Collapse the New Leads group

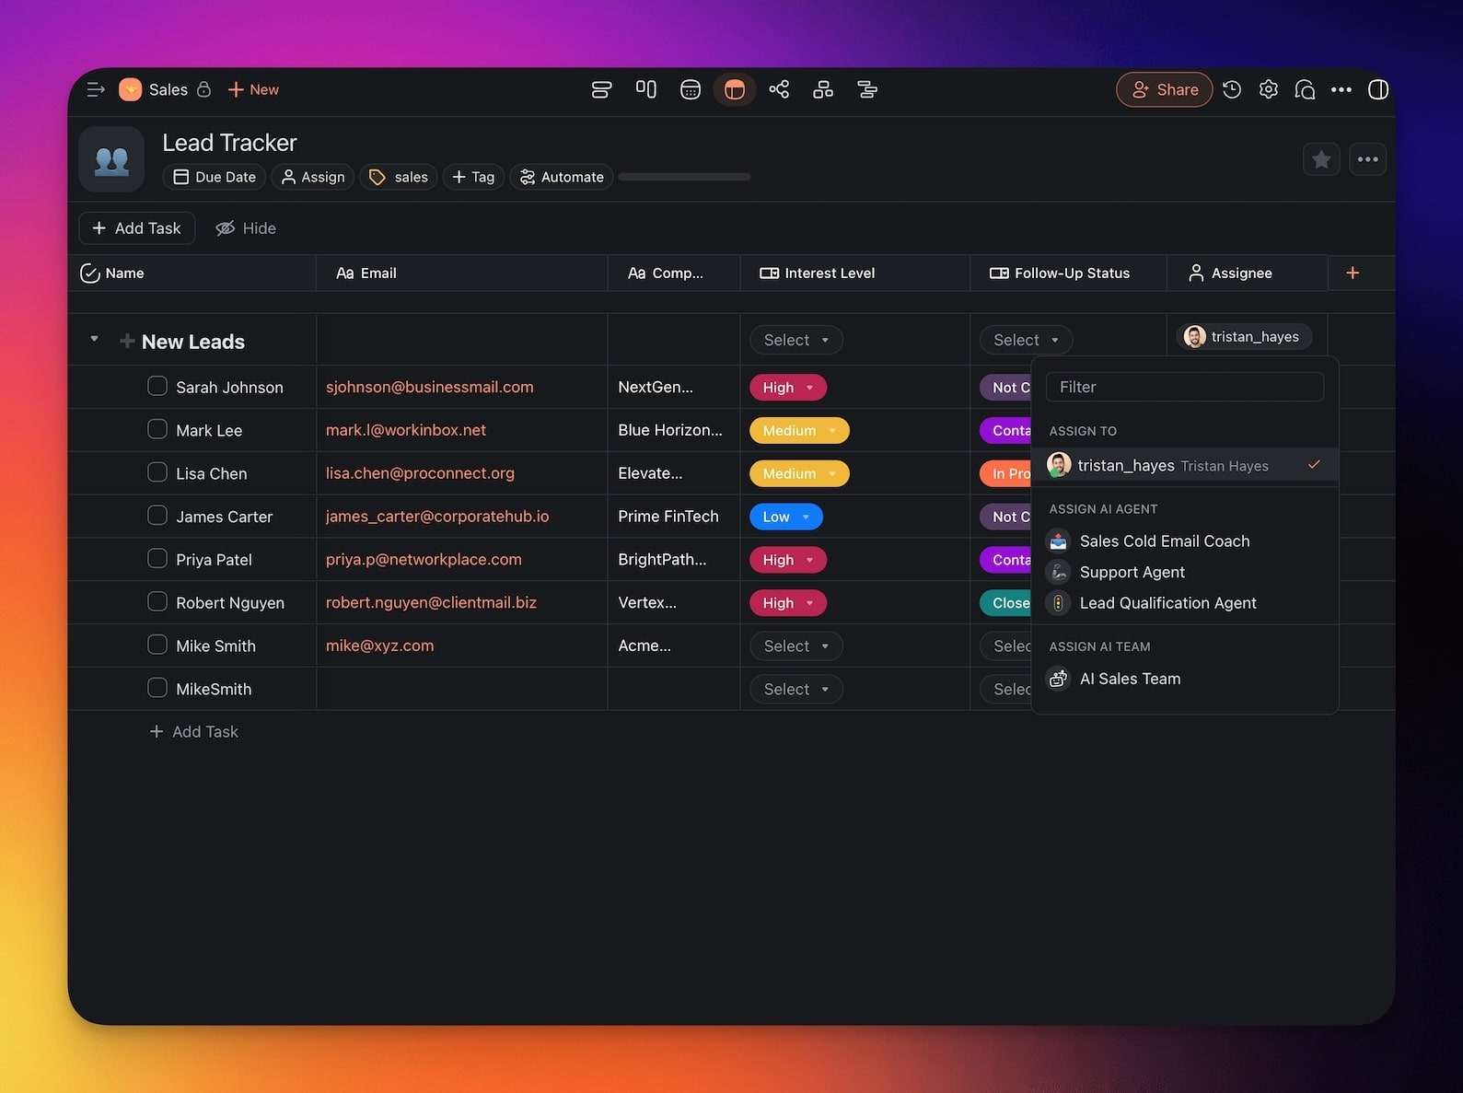(x=94, y=340)
